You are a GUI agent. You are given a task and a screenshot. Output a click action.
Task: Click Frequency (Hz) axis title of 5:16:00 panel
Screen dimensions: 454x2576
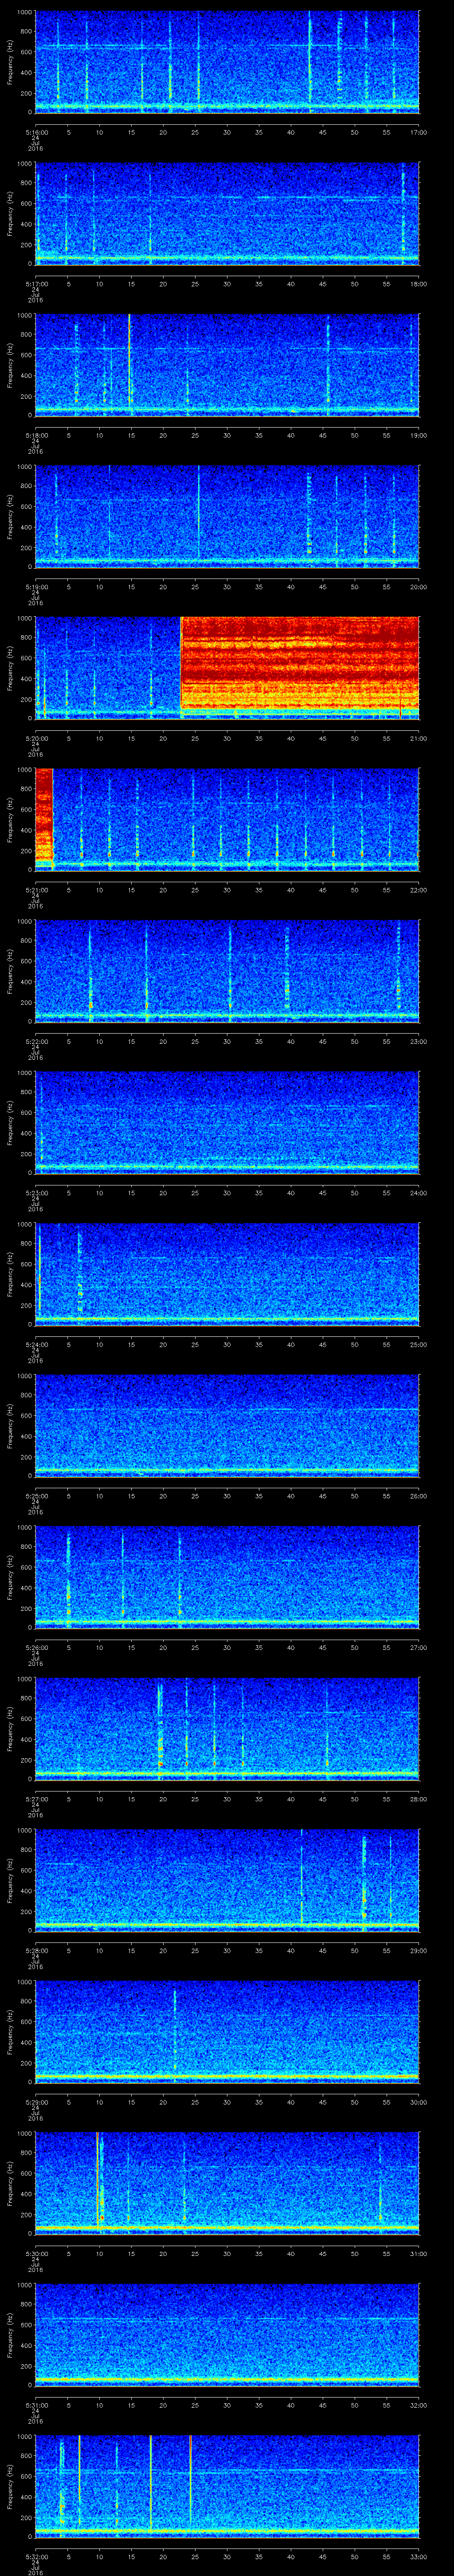pyautogui.click(x=10, y=62)
